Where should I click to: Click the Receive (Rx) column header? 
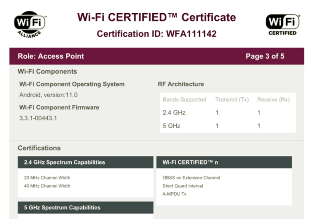click(x=273, y=100)
